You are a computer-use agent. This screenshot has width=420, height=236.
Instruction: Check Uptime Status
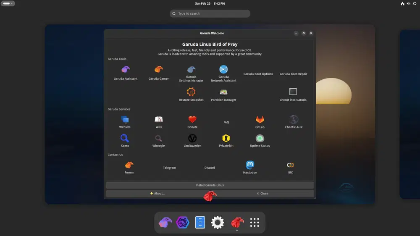pos(260,141)
